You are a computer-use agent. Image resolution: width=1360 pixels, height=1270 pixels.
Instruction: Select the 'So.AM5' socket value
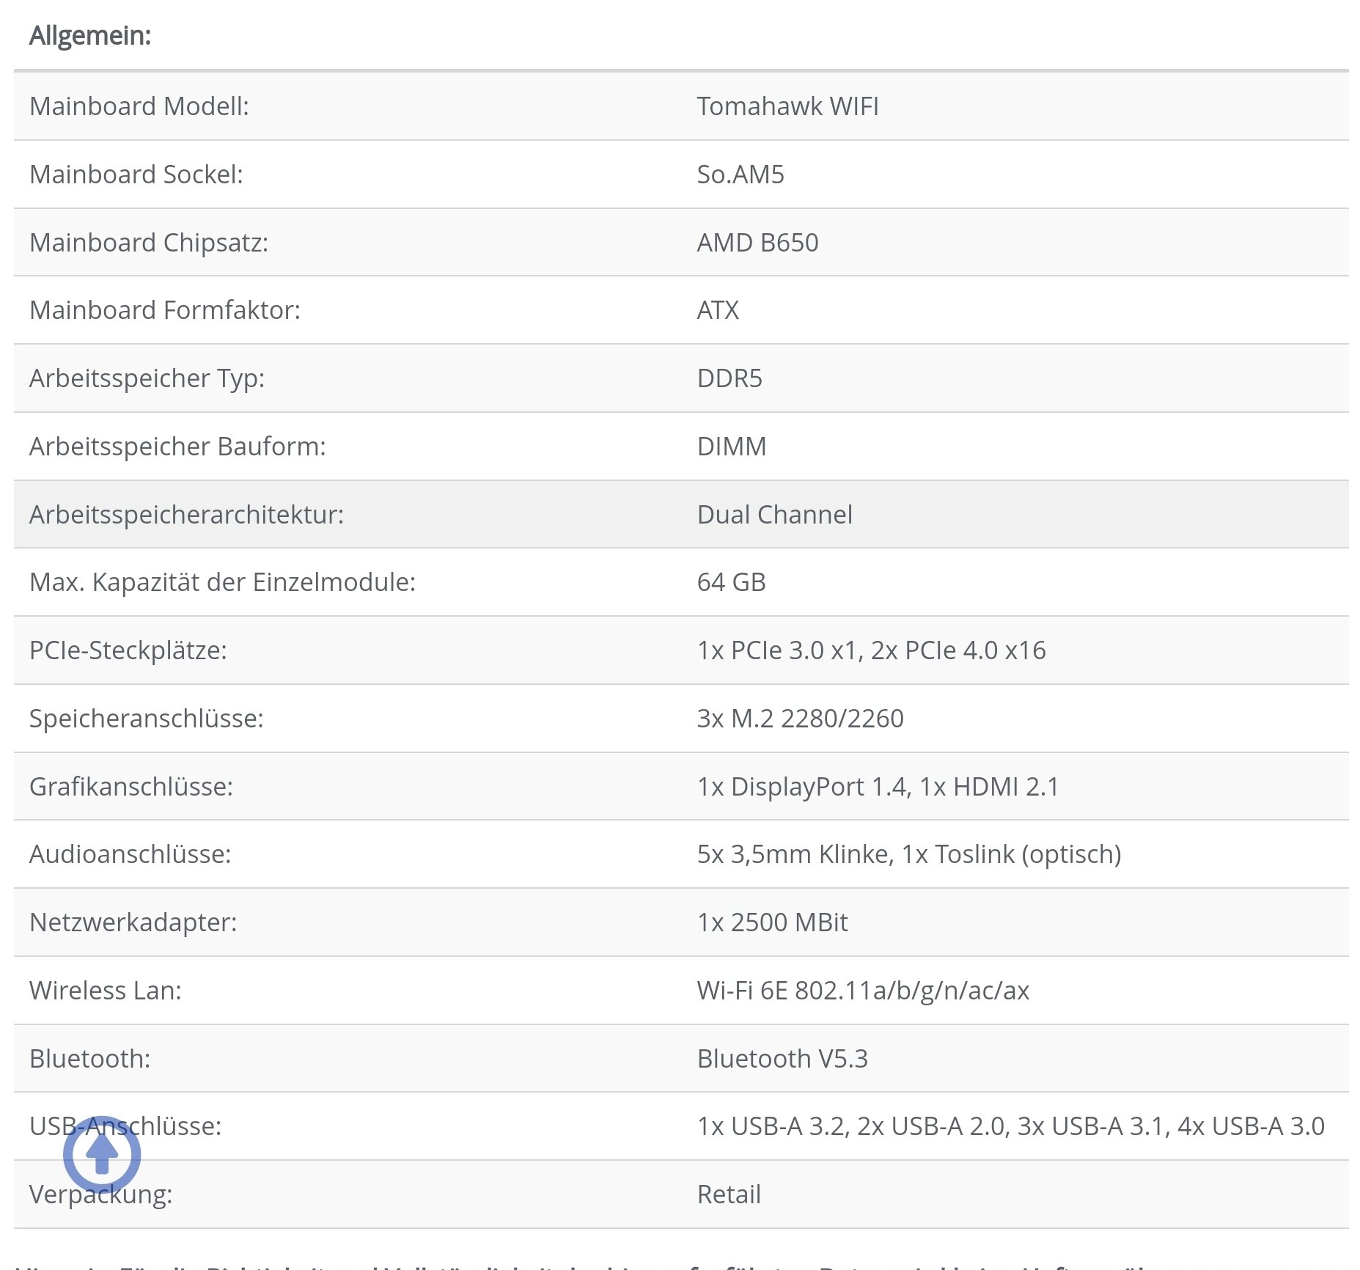pyautogui.click(x=740, y=175)
